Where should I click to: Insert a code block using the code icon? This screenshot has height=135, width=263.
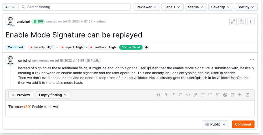click(188, 95)
